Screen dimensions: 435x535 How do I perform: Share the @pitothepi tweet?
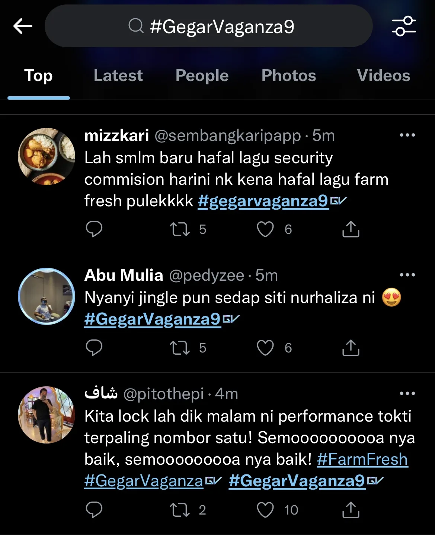[351, 510]
